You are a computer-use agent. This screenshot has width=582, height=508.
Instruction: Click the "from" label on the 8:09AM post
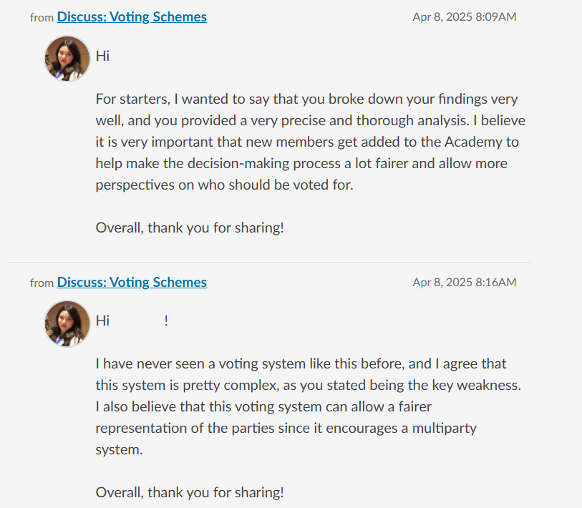[42, 17]
